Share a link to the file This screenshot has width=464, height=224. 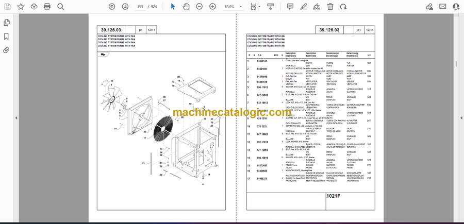click(429, 7)
